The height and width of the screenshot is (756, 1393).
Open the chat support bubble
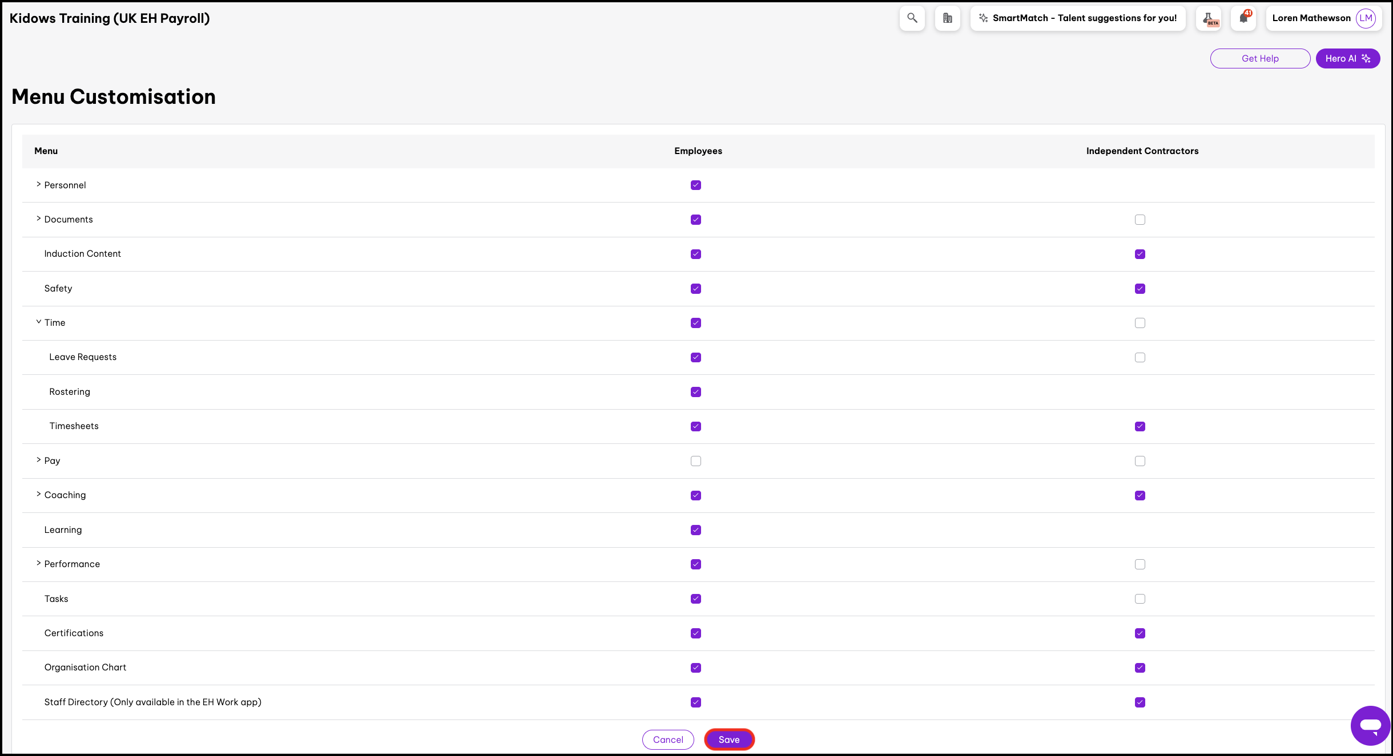pos(1370,725)
